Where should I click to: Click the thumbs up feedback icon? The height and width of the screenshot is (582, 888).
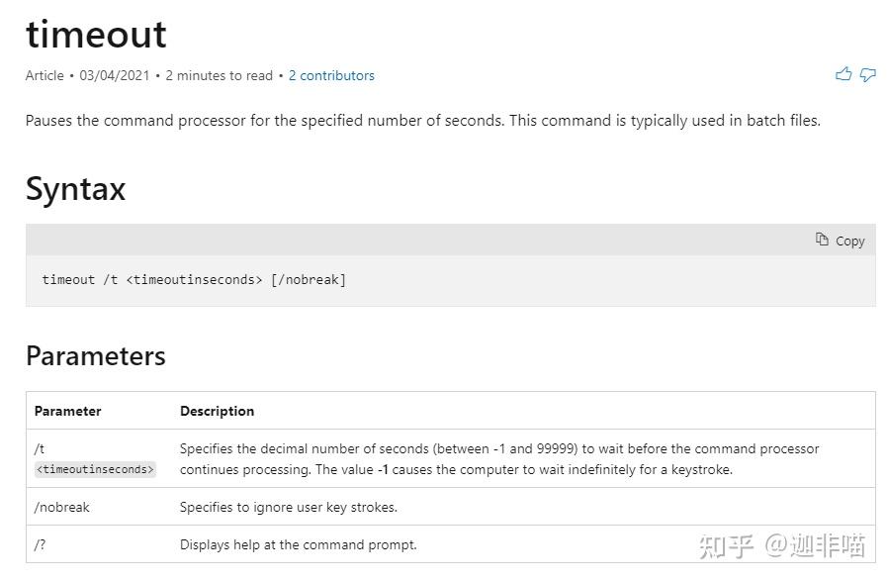pyautogui.click(x=843, y=74)
